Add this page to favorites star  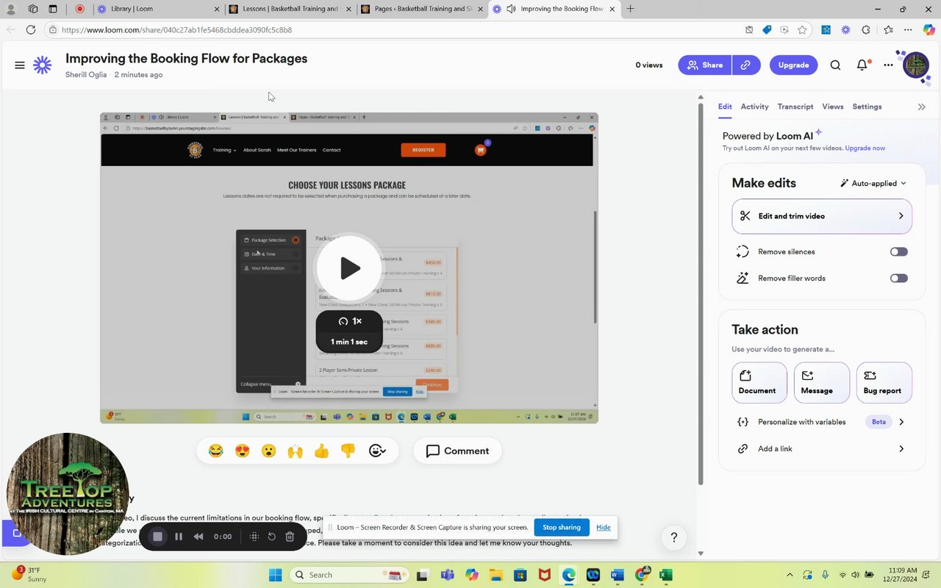(802, 30)
